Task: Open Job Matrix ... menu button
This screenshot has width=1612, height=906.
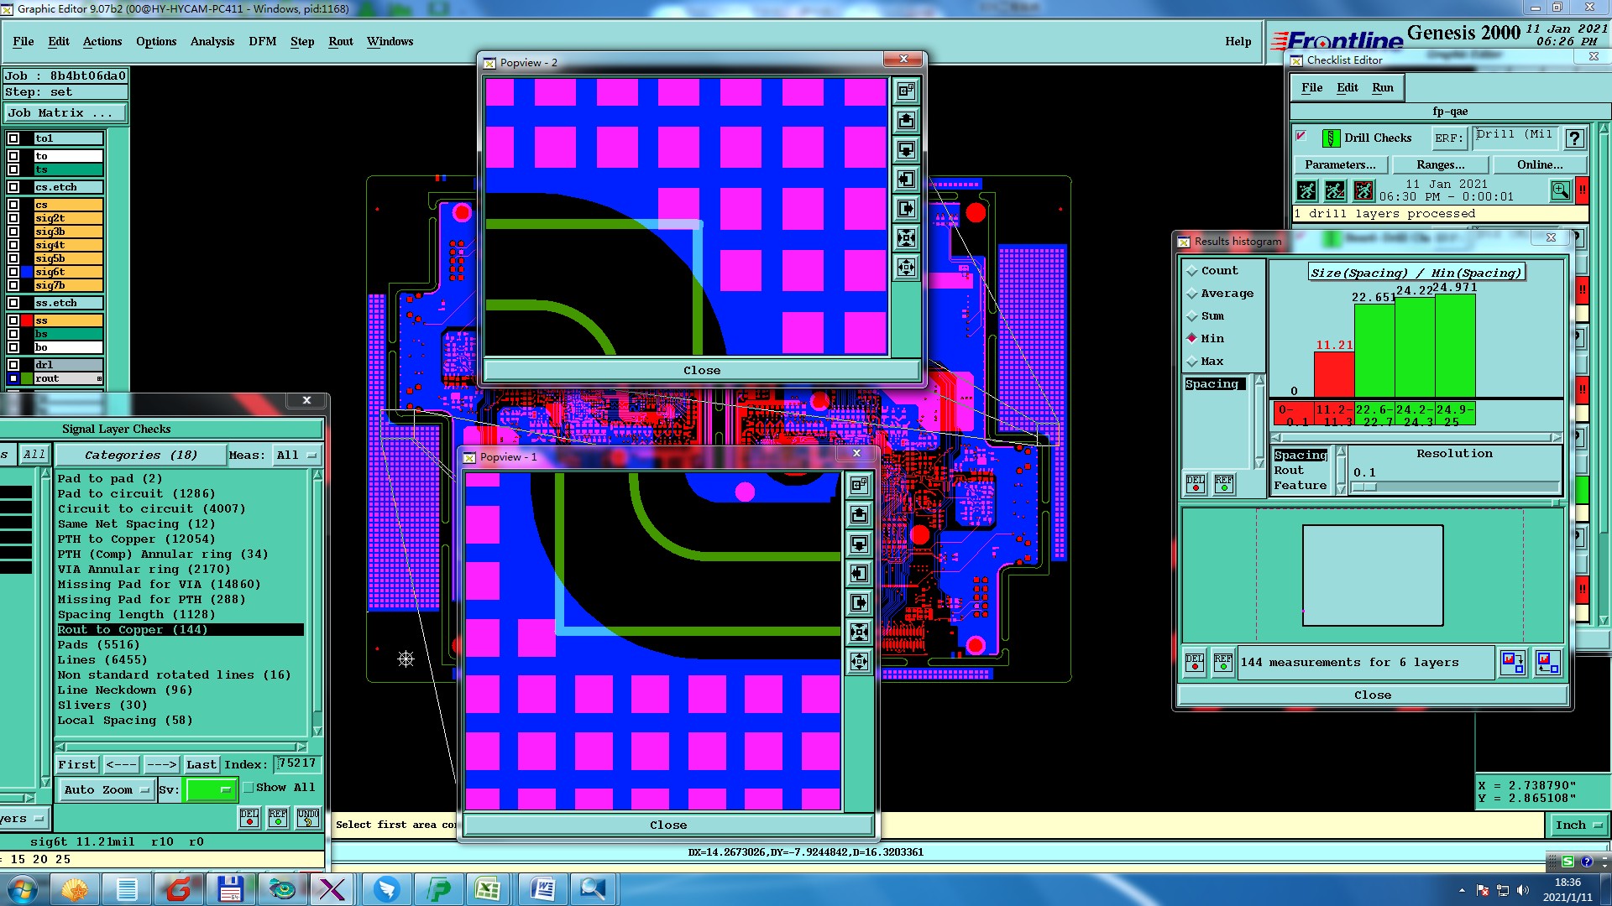Action: pyautogui.click(x=65, y=113)
